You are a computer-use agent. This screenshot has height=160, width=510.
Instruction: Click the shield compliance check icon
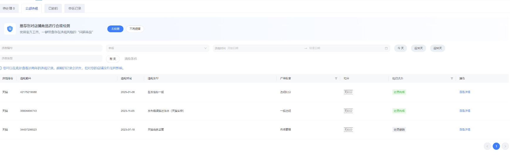10,29
